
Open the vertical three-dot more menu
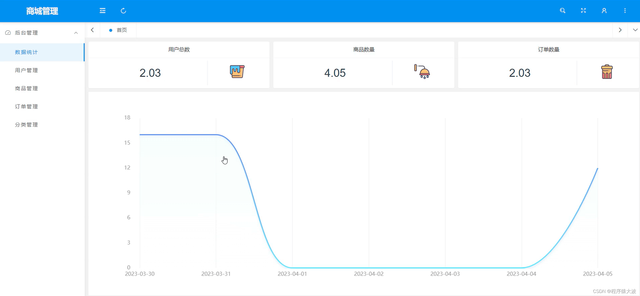625,11
